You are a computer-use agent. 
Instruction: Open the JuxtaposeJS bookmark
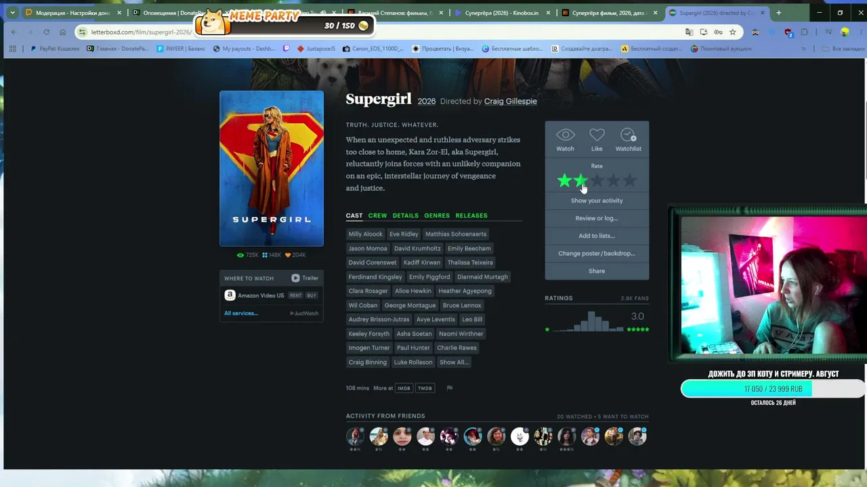click(x=316, y=49)
